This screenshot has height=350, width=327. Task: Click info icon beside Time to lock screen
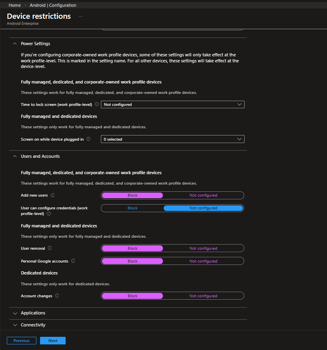click(x=96, y=104)
